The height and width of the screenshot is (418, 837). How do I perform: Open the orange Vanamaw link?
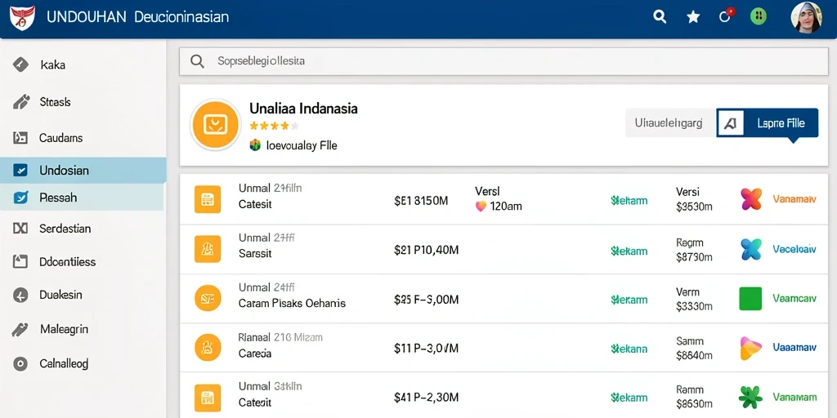coord(794,199)
